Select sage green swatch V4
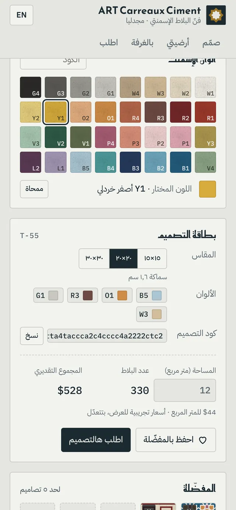The width and height of the screenshot is (236, 510). coord(205,162)
